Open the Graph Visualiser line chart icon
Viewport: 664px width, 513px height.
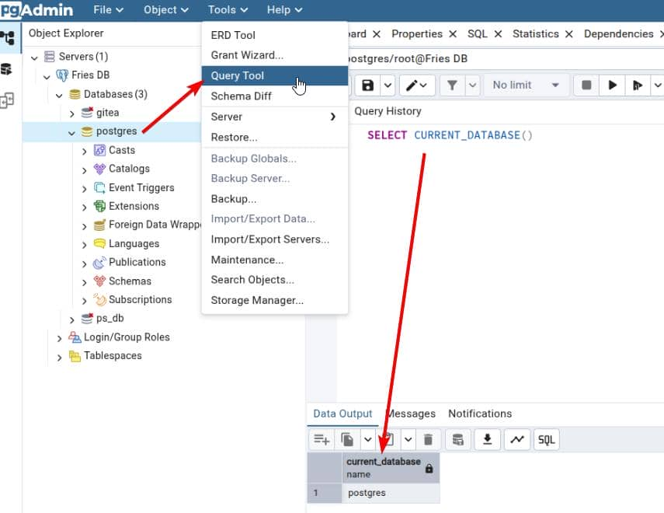point(516,440)
